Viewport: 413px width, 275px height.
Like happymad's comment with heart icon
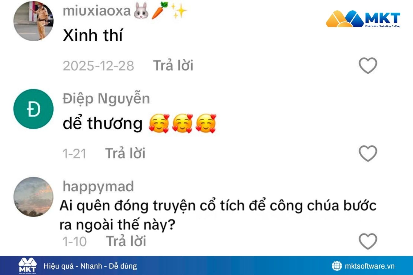[x=368, y=241]
